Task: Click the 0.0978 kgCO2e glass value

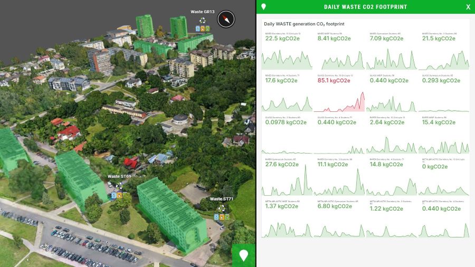Action: tap(286, 122)
